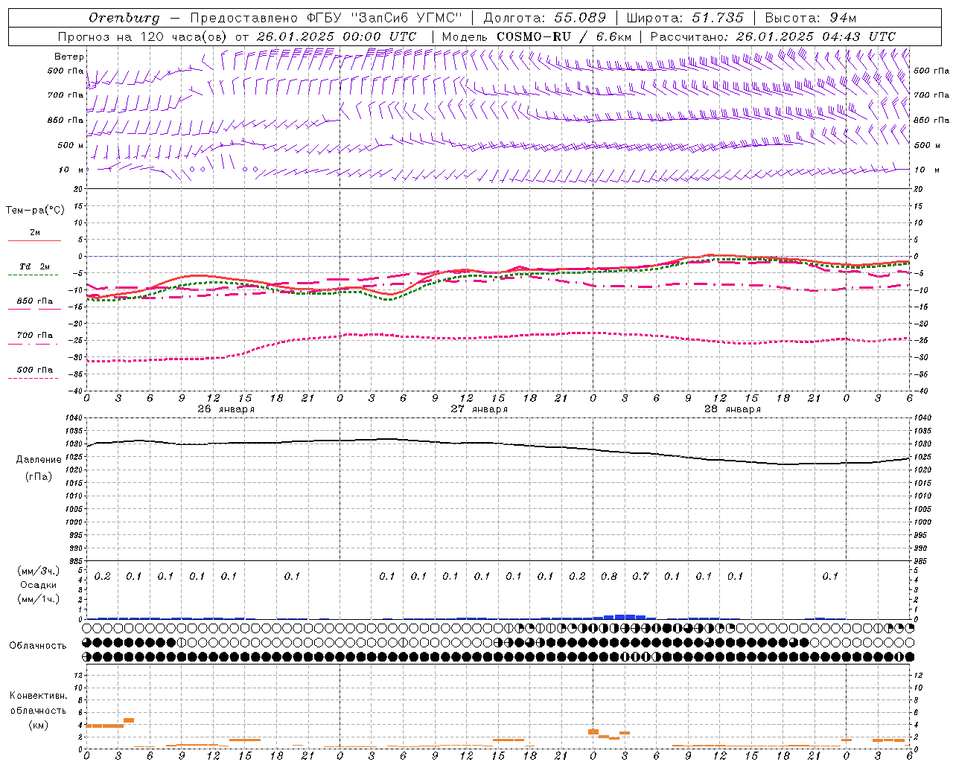The width and height of the screenshot is (953, 762).
Task: Click the Ветер wind panel label
Action: [x=69, y=57]
